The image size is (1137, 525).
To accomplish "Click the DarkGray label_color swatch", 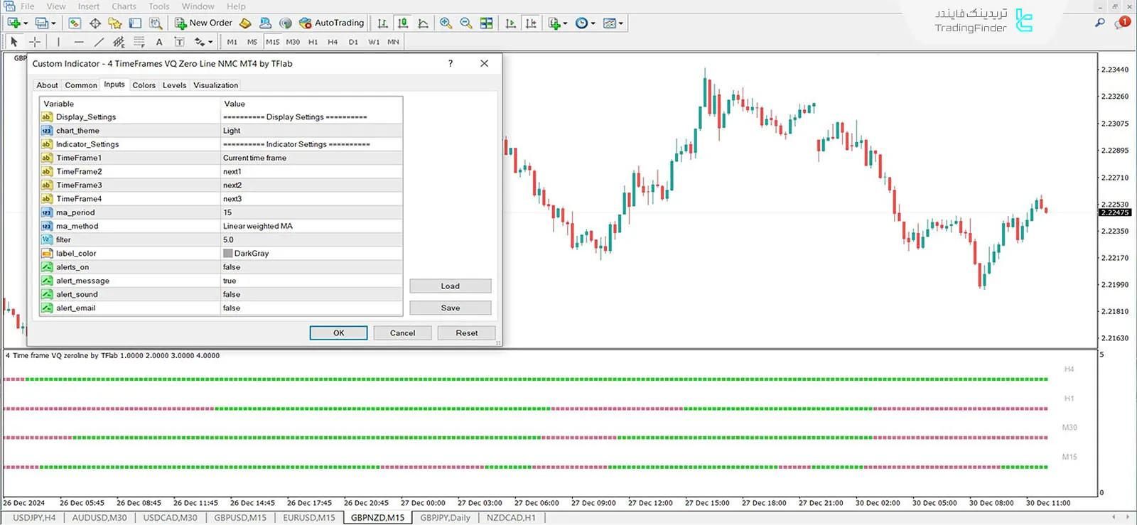I will (x=228, y=254).
